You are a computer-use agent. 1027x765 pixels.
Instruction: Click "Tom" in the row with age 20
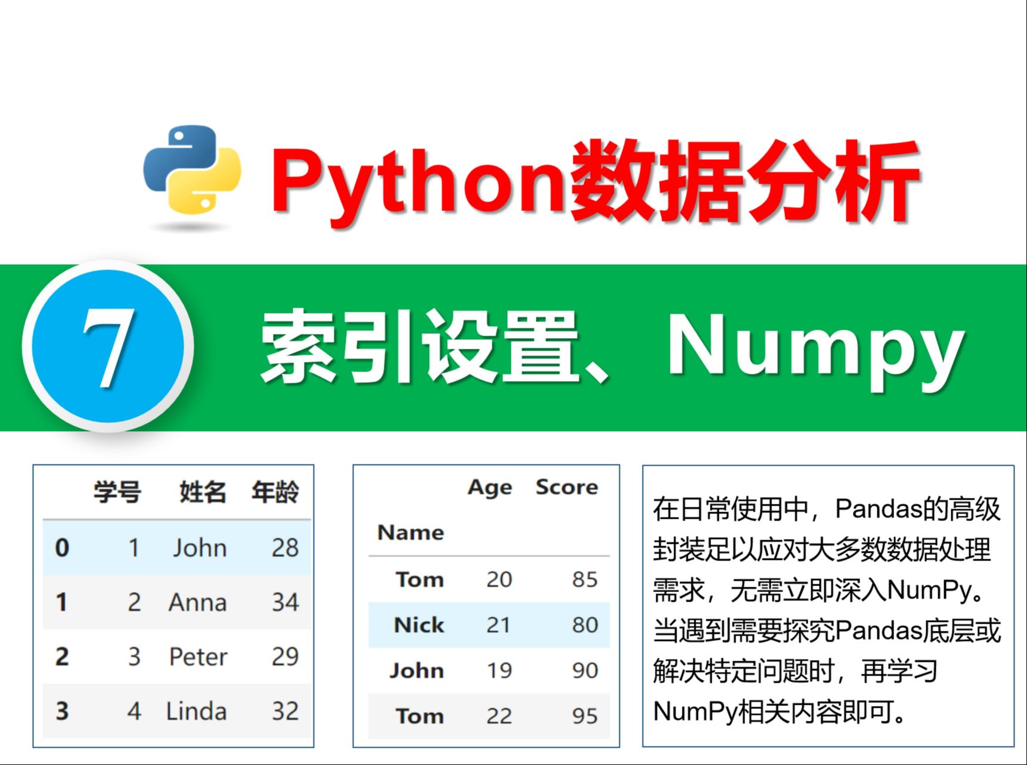pos(420,579)
